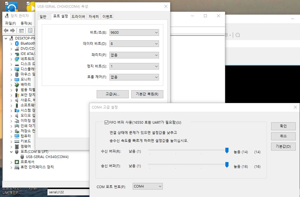The width and height of the screenshot is (300, 197).
Task: Click the 모니터 category icon
Action: coord(17,80)
